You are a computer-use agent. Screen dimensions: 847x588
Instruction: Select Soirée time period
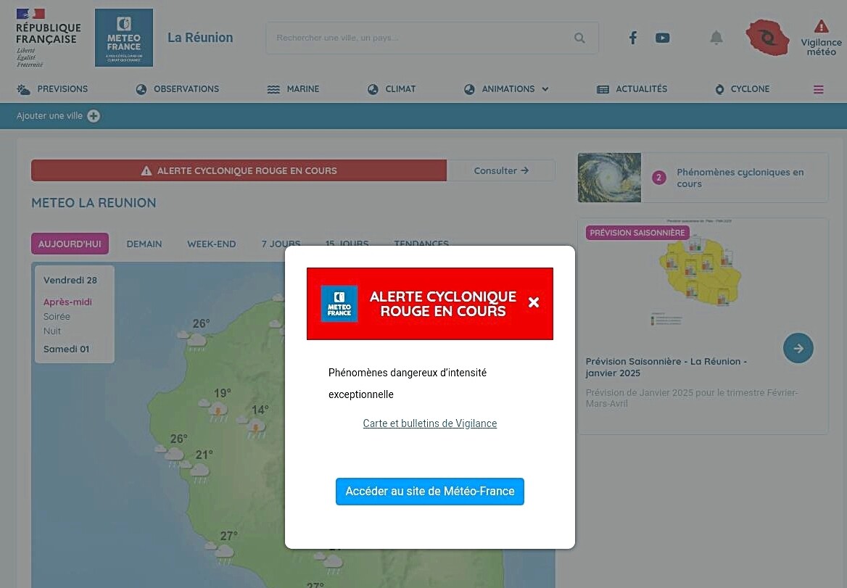coord(57,316)
